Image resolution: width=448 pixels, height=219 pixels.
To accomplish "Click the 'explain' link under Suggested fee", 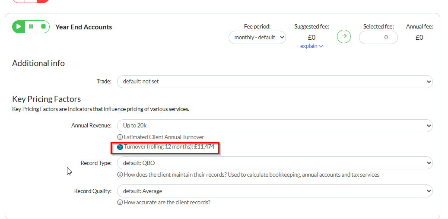I will click(311, 46).
